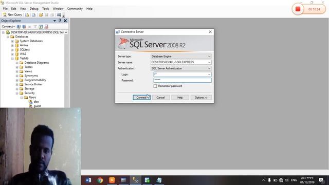The image size is (329, 185).
Task: Collapse the Security folder node
Action: [x=17, y=93]
